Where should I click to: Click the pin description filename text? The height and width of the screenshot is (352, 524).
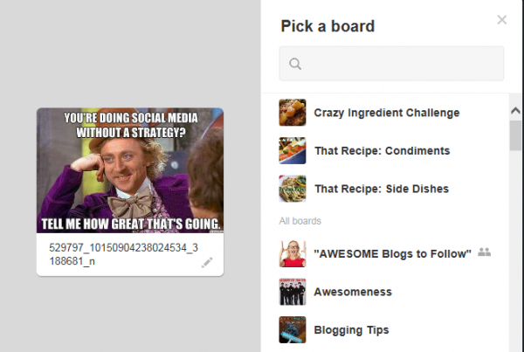pyautogui.click(x=124, y=254)
